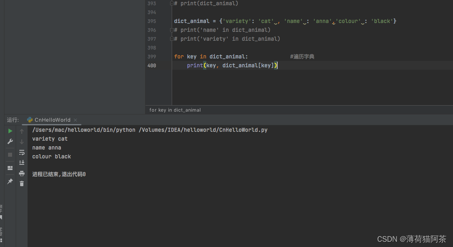Enable scroll to end in console

22,162
